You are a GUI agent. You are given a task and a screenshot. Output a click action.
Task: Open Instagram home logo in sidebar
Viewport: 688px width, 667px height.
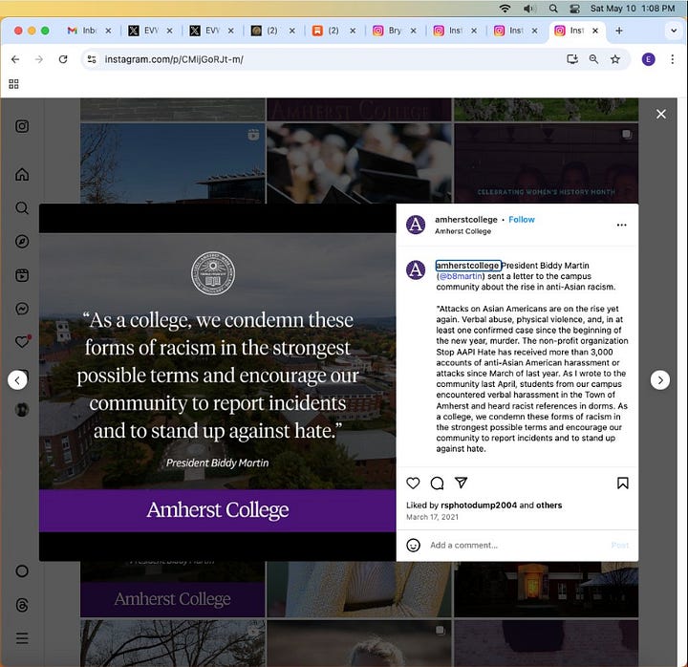point(22,126)
